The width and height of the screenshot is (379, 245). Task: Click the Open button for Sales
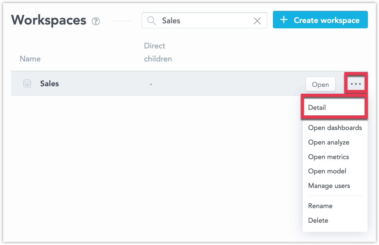tap(320, 84)
